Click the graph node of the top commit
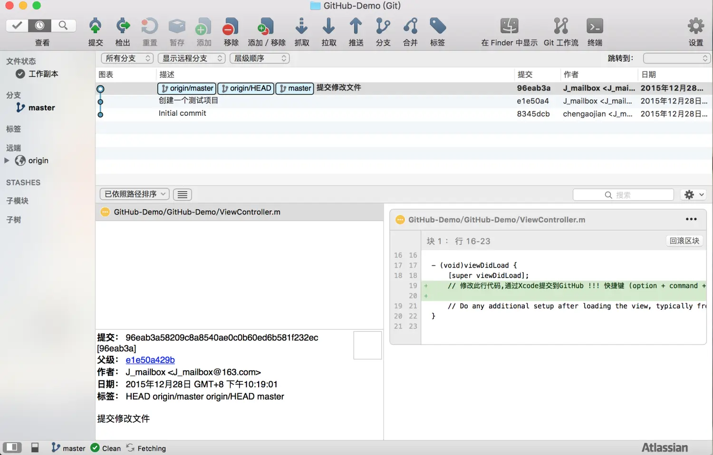This screenshot has width=713, height=455. coord(100,89)
